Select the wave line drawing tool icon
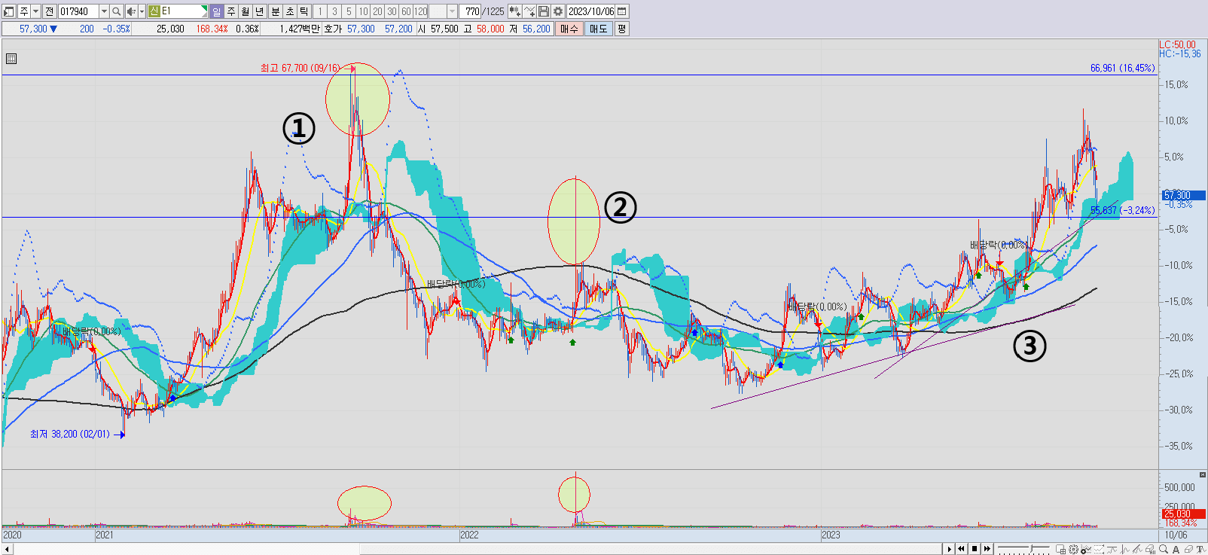 [1112, 549]
